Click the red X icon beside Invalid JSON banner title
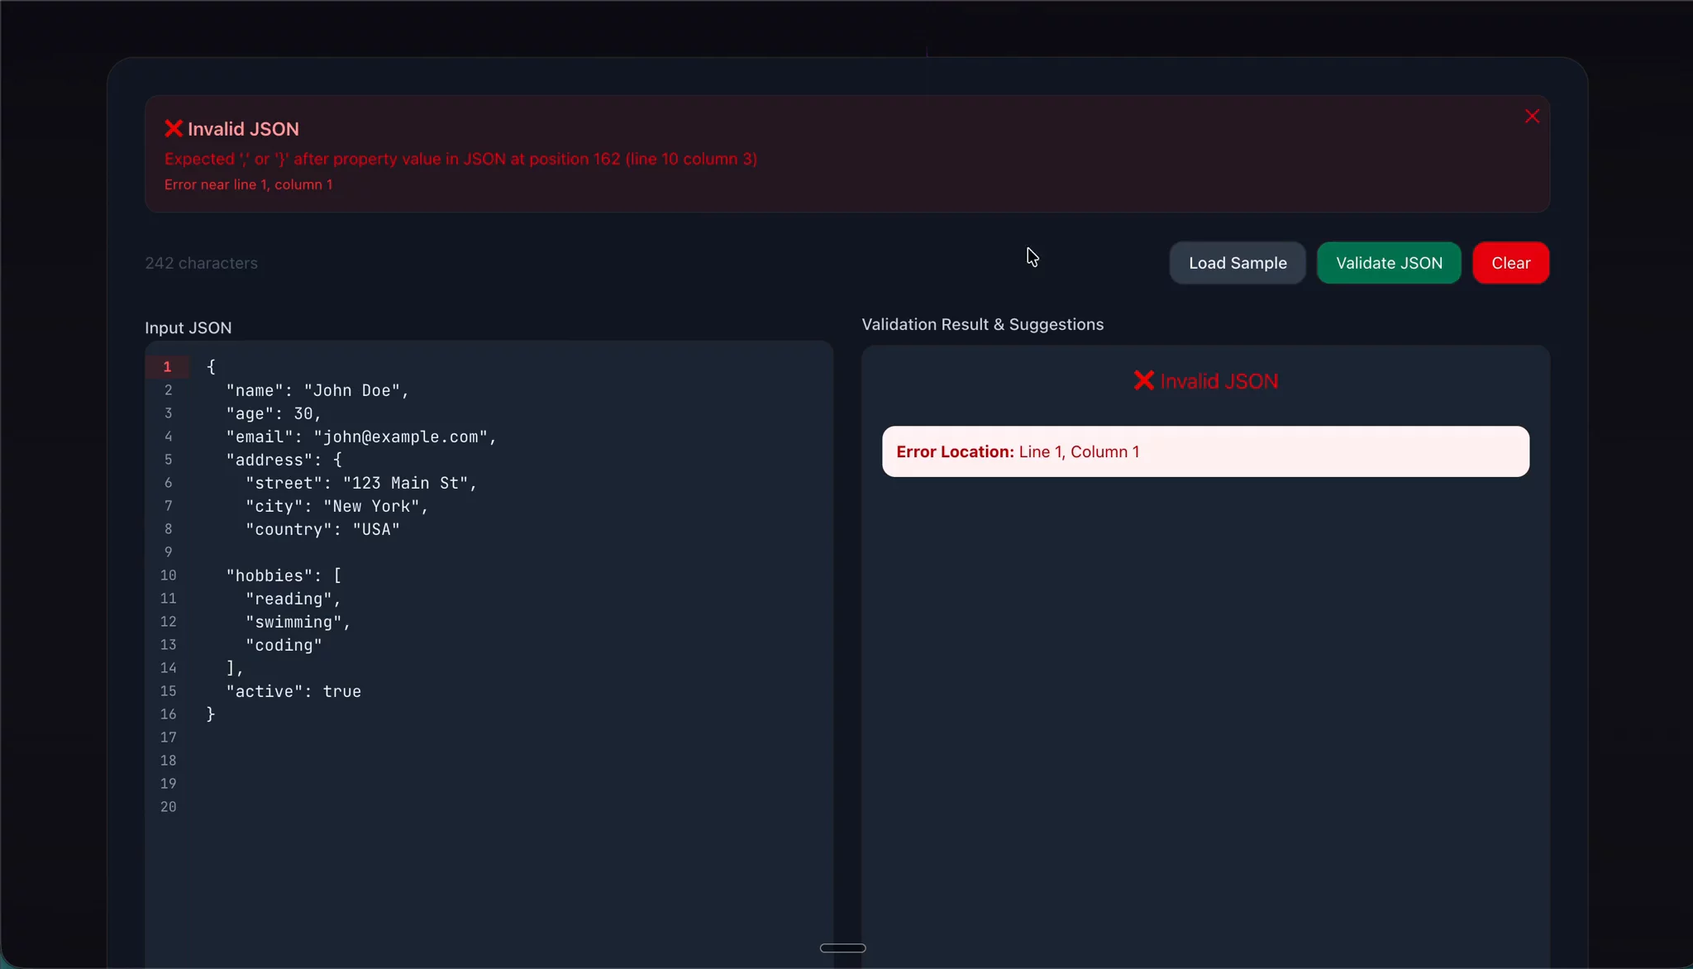Viewport: 1693px width, 969px height. [x=174, y=128]
